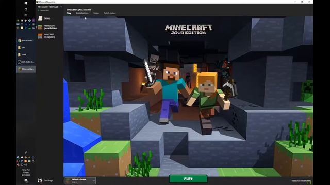Click the NEEDABETTERNAME label at bottom right
This screenshot has height=185, width=330.
301,181
